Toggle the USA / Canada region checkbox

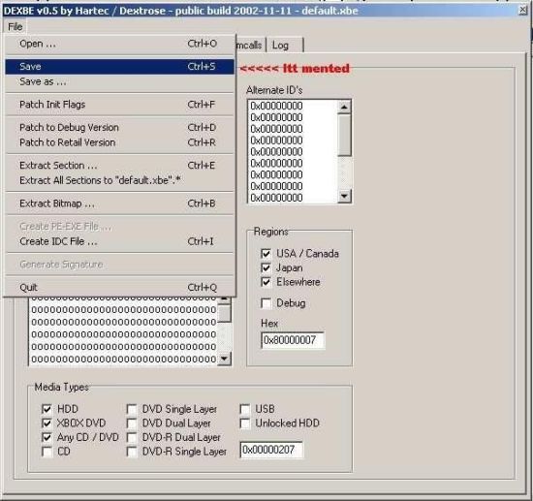coord(266,254)
